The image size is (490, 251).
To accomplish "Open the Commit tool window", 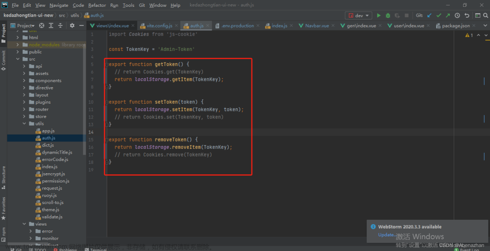I will pos(3,60).
